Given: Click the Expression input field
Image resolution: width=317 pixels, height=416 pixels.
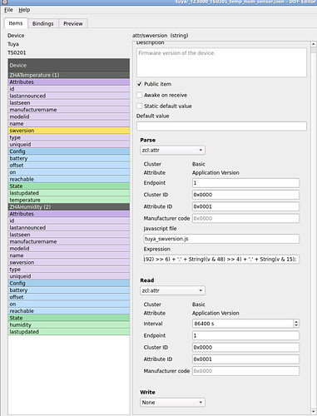Looking at the screenshot, I should point(221,260).
